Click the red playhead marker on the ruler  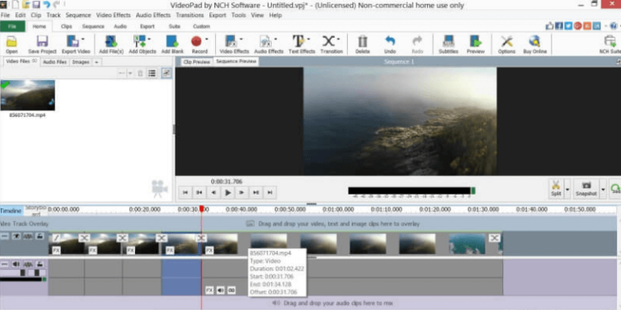click(x=201, y=209)
